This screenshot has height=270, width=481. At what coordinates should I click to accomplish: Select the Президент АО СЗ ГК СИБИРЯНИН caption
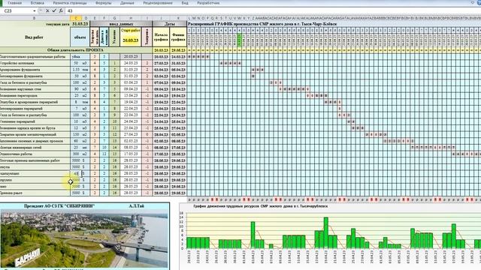pos(59,206)
